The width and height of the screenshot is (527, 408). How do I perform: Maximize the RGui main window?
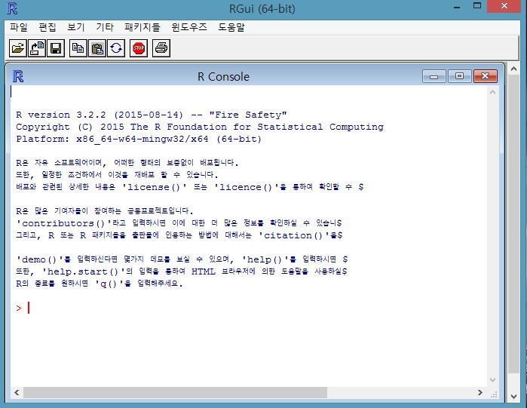pyautogui.click(x=477, y=6)
